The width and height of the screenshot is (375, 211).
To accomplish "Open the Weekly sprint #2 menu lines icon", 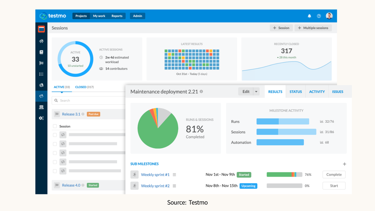I will [x=174, y=186].
